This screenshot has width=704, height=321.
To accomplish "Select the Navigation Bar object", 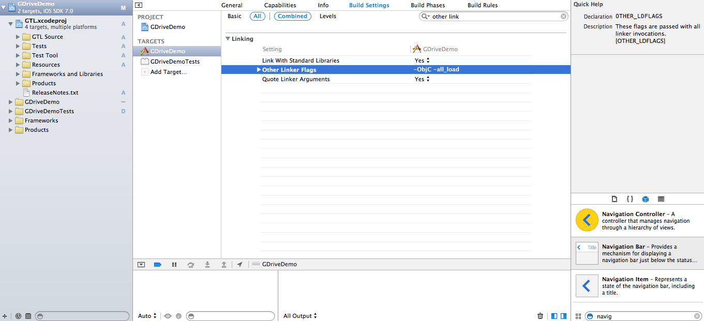I will click(637, 253).
